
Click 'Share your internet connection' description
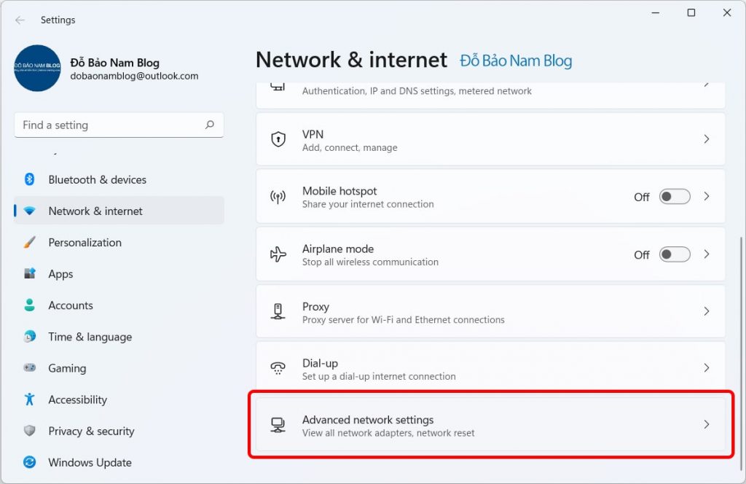368,204
